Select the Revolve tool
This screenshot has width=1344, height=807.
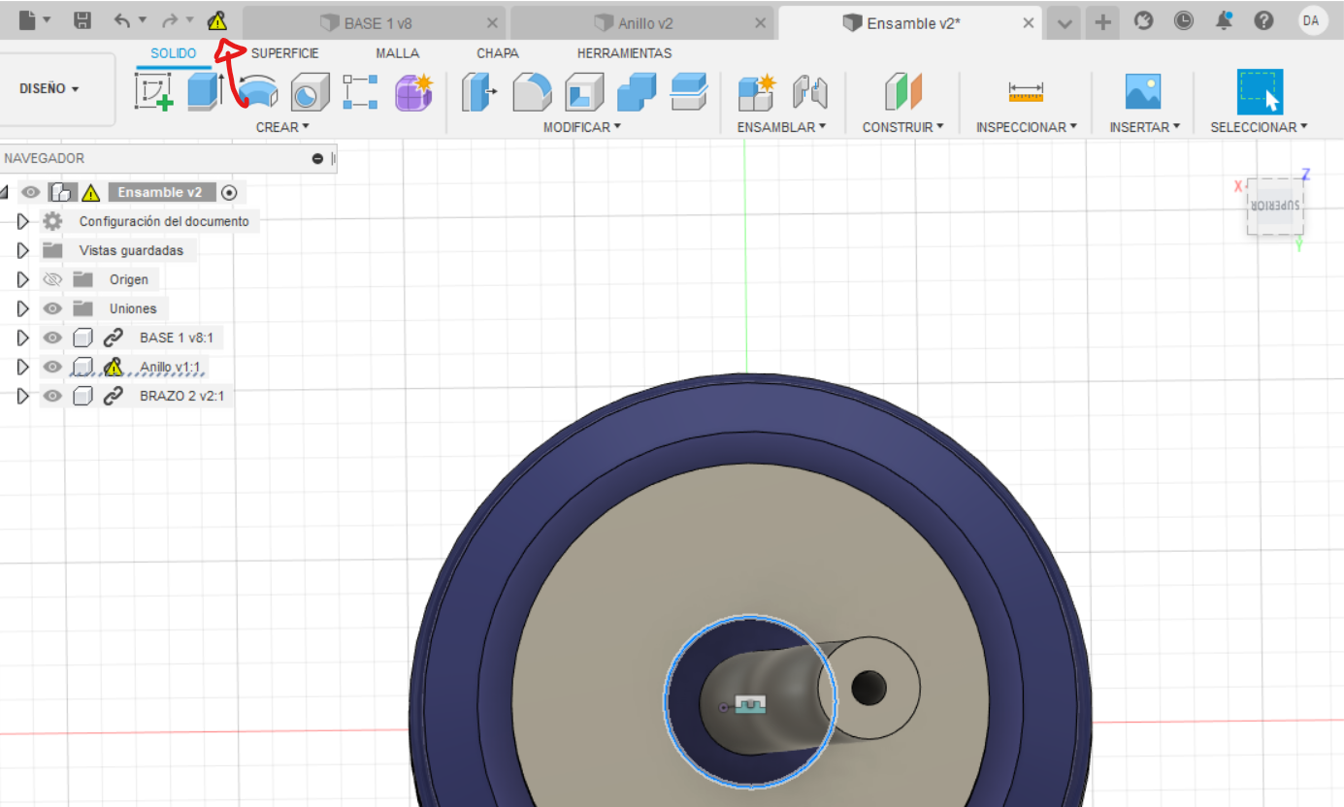pyautogui.click(x=258, y=92)
